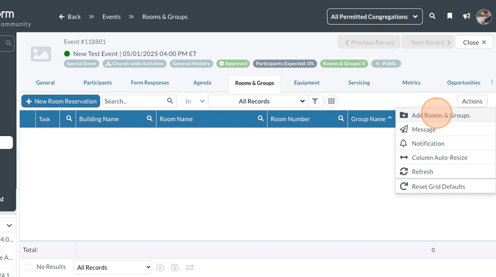
Task: Open the Agenda tab
Action: pos(202,82)
